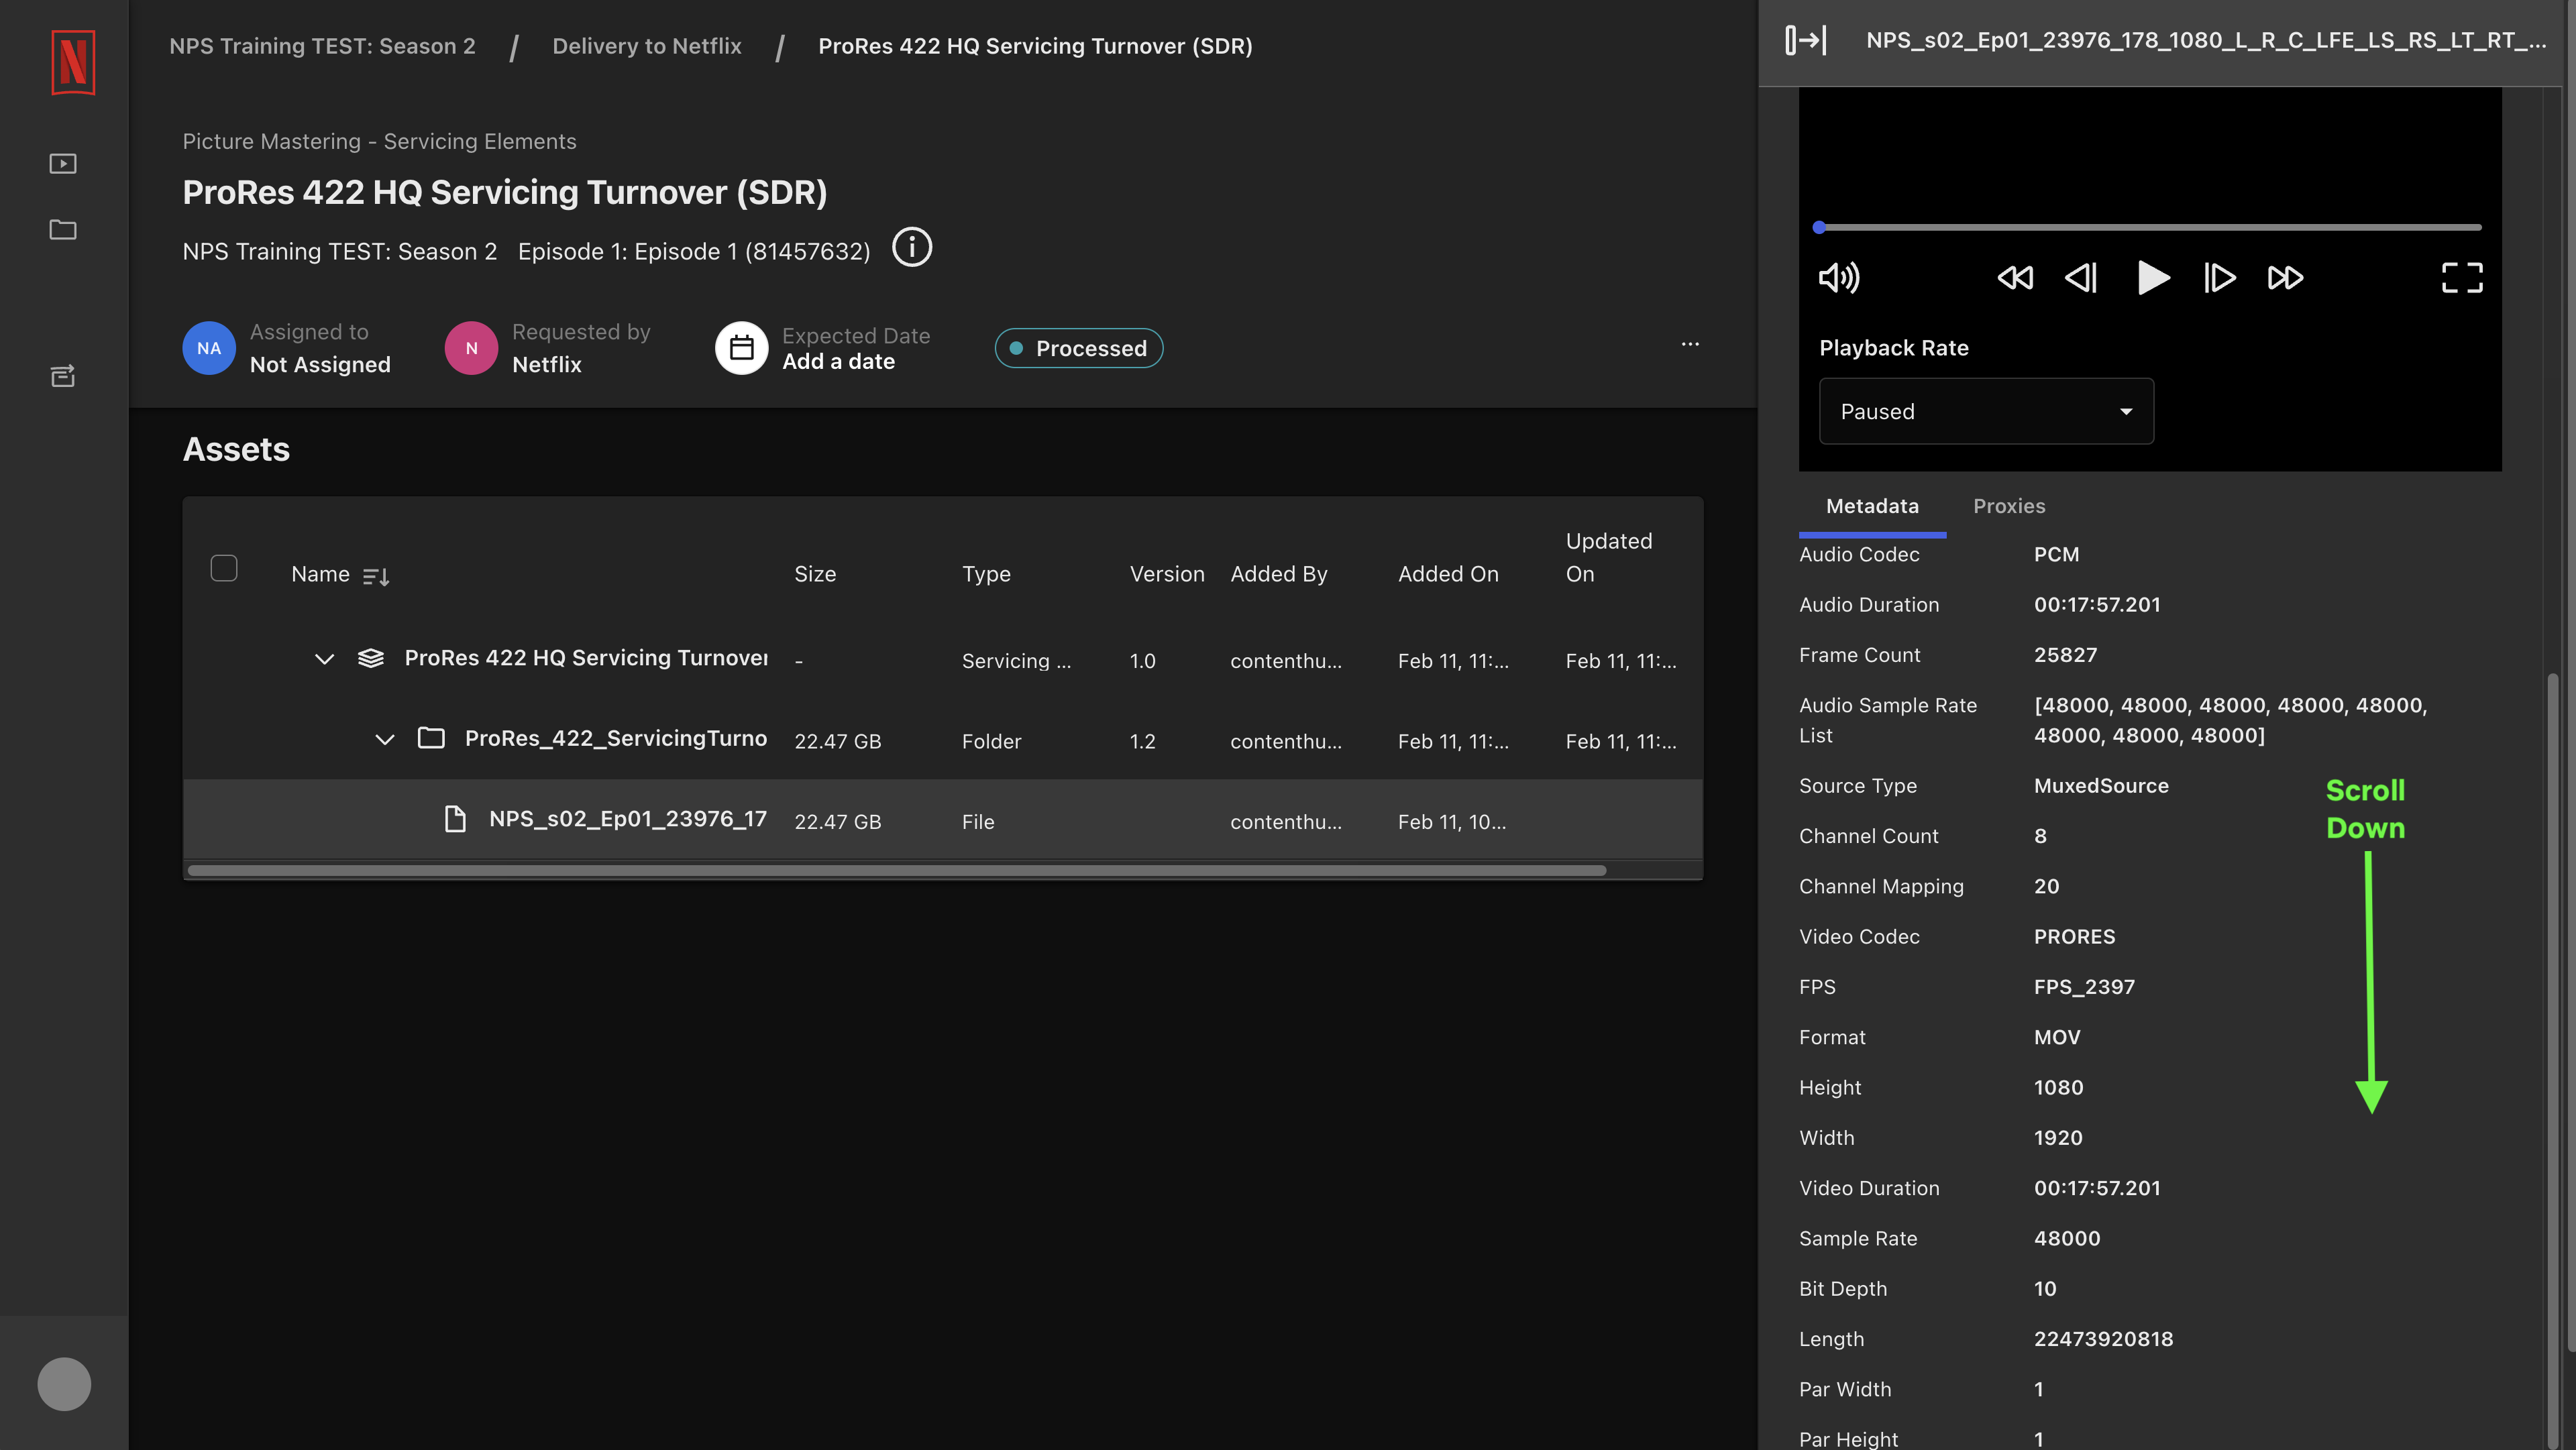Click the folder size 22.47 GB cell
Image resolution: width=2576 pixels, height=1450 pixels.
[x=838, y=741]
